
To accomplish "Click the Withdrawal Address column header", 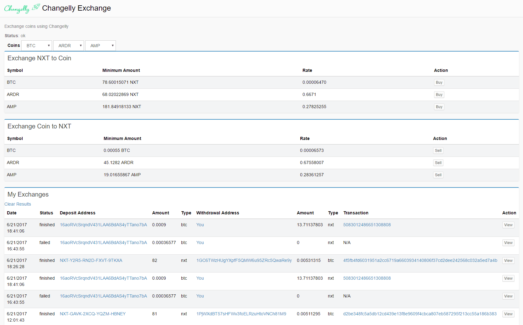I will coord(218,213).
